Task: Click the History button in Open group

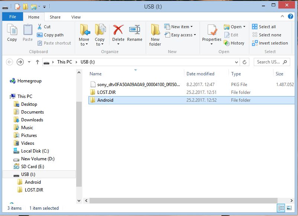Action: click(x=234, y=43)
